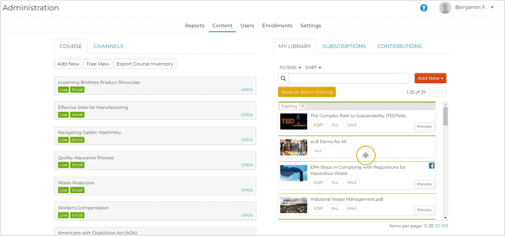Click Industrial Waste Management thumbnail

click(x=293, y=205)
